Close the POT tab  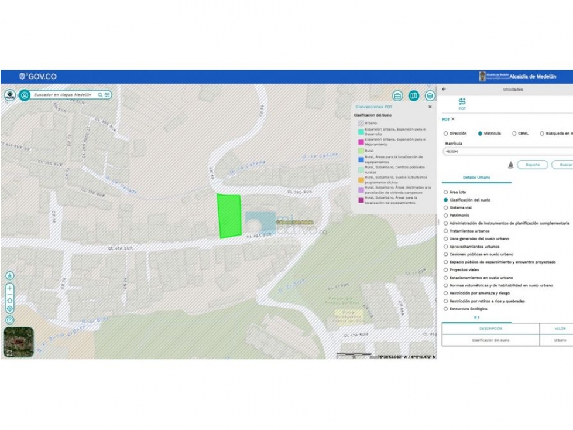click(x=453, y=119)
